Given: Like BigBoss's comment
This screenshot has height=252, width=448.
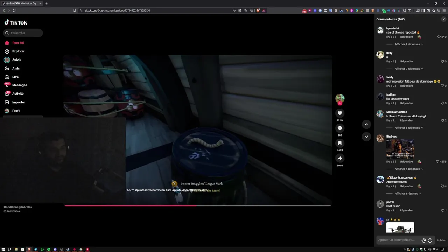Looking at the screenshot, I should 437,162.
